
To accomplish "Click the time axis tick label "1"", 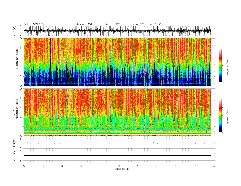I will coord(43,166).
